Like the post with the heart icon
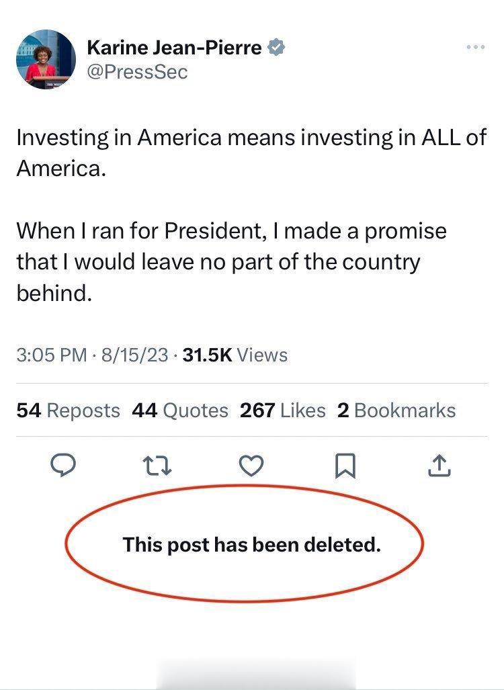The height and width of the screenshot is (690, 504). pos(252,465)
